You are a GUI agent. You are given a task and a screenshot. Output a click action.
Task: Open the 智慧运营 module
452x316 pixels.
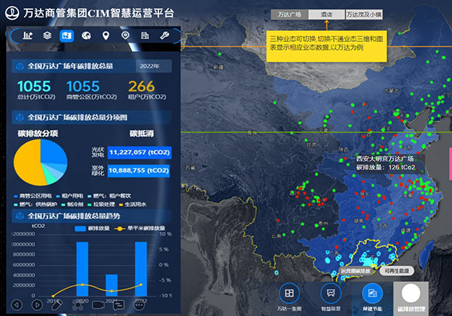tap(328, 297)
